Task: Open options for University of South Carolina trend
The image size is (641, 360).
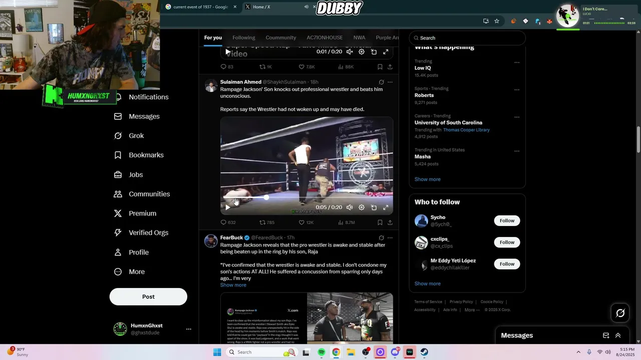Action: (x=517, y=117)
